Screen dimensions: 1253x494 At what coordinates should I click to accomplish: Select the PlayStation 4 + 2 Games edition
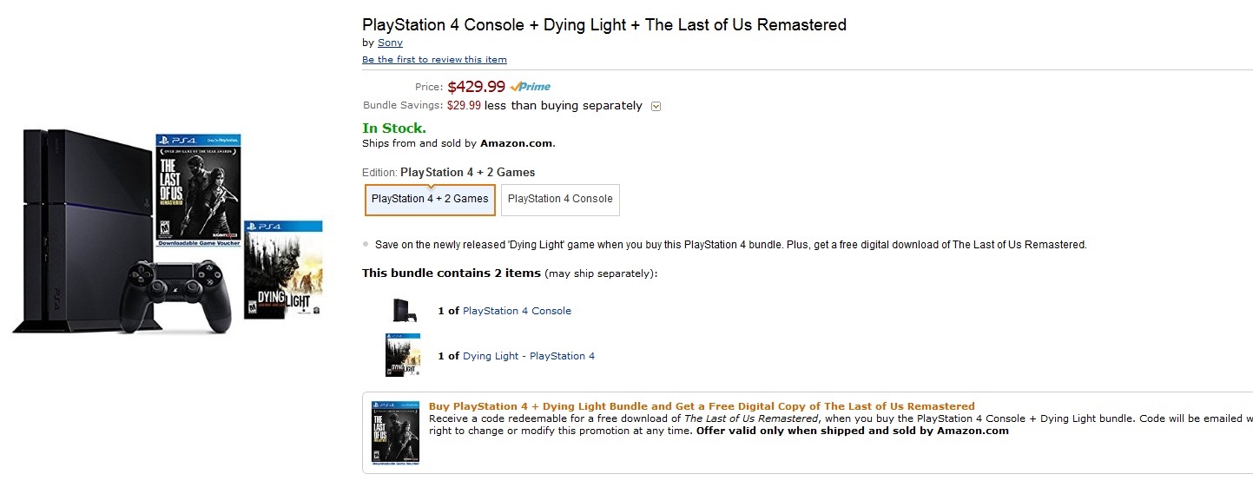[x=430, y=199]
